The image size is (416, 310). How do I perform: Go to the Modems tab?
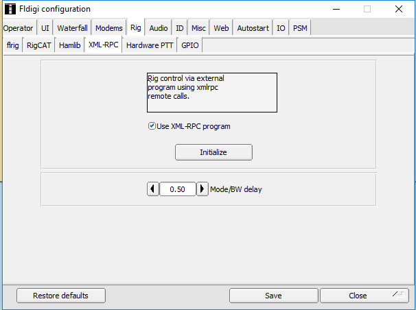[108, 28]
